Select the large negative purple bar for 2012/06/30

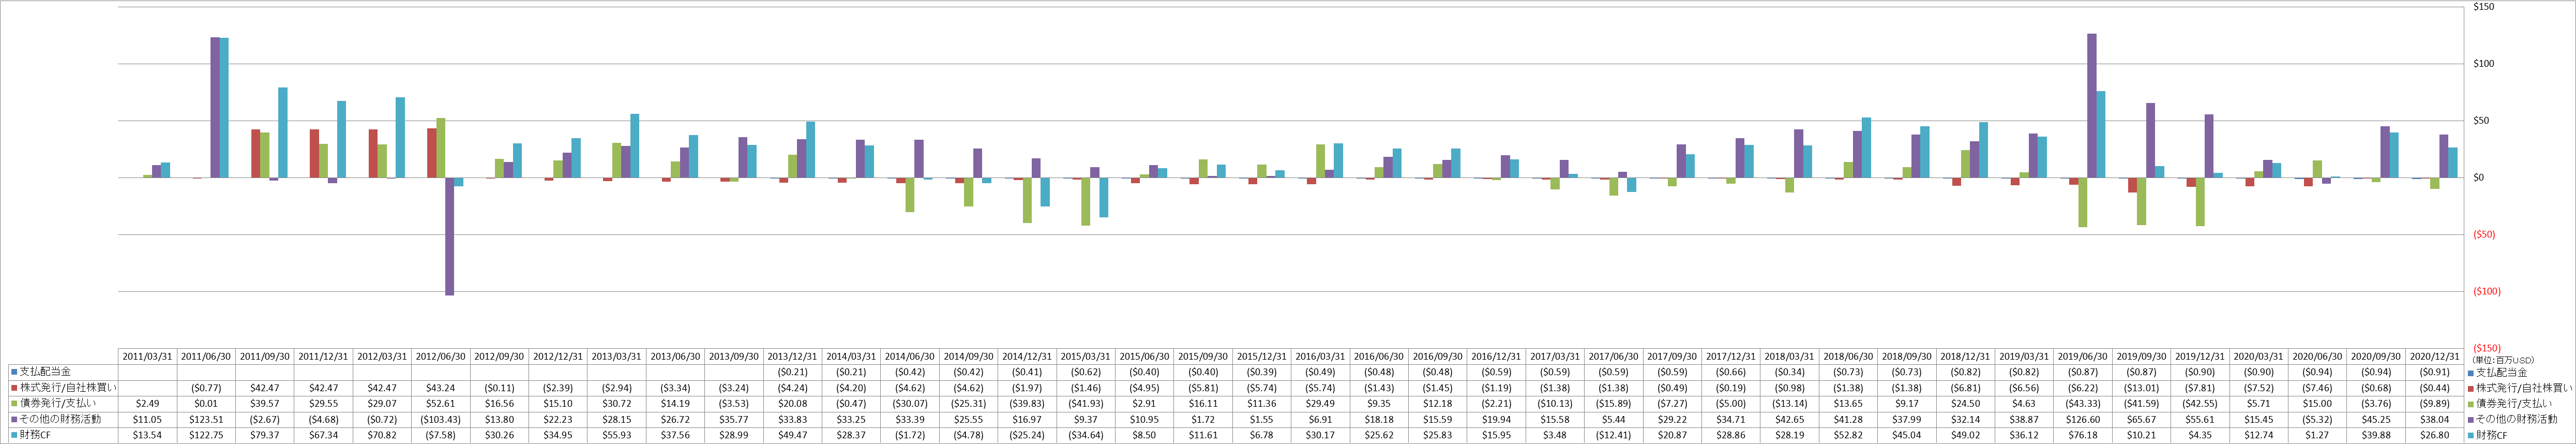tap(449, 237)
